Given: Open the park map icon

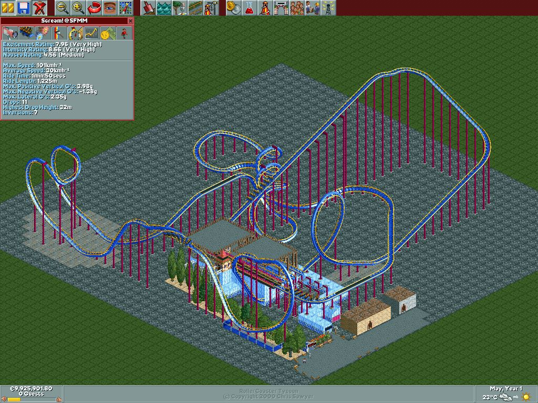Looking at the screenshot, I should pos(125,7).
